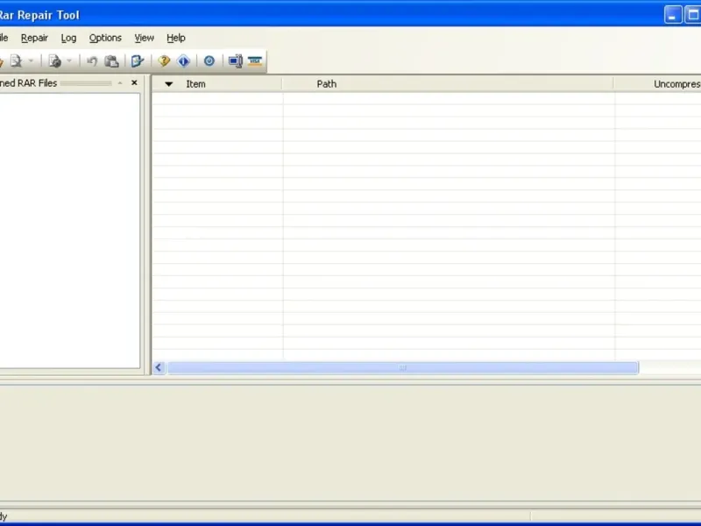Expand the arrow next to document scan icon
Screen dimensions: 701x526
(31, 60)
